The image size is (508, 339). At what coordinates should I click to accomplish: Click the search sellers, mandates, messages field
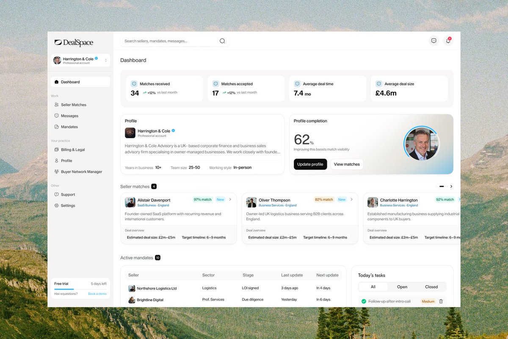click(174, 41)
